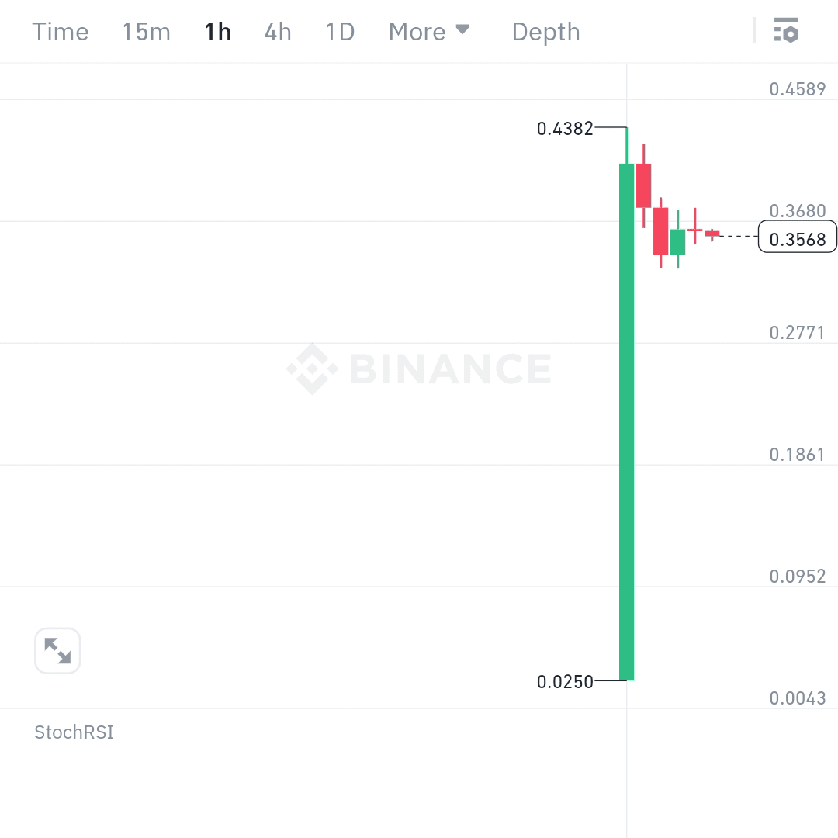The height and width of the screenshot is (838, 838).
Task: Select the gear inside the chart settings icon
Action: pos(791,34)
